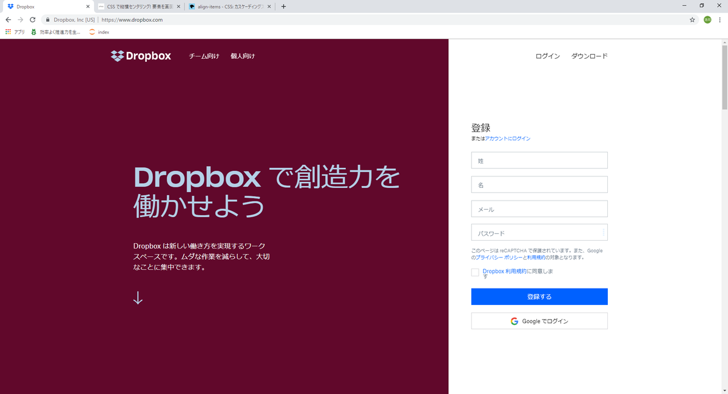
Task: Click the password visibility icon in パスワード field
Action: (x=603, y=233)
